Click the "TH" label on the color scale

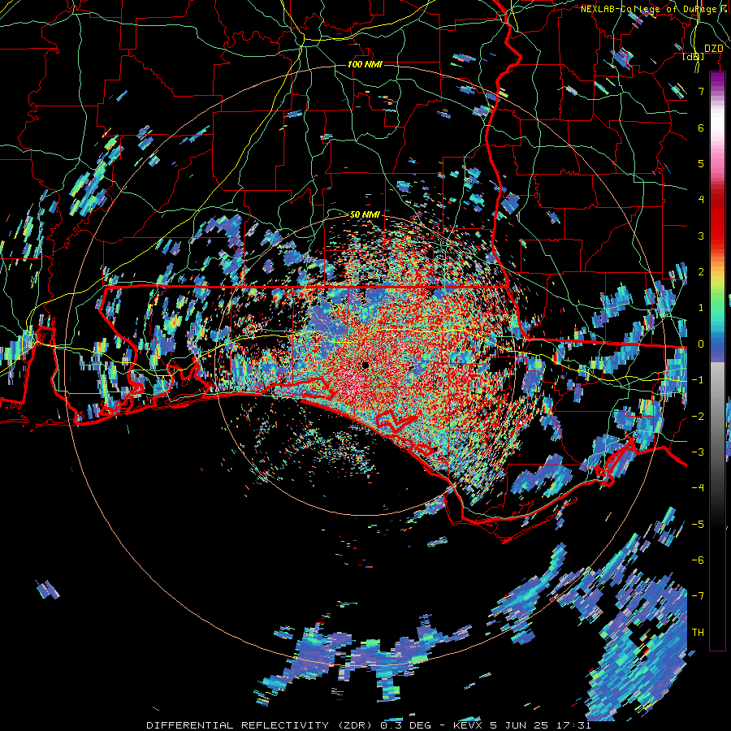click(698, 633)
